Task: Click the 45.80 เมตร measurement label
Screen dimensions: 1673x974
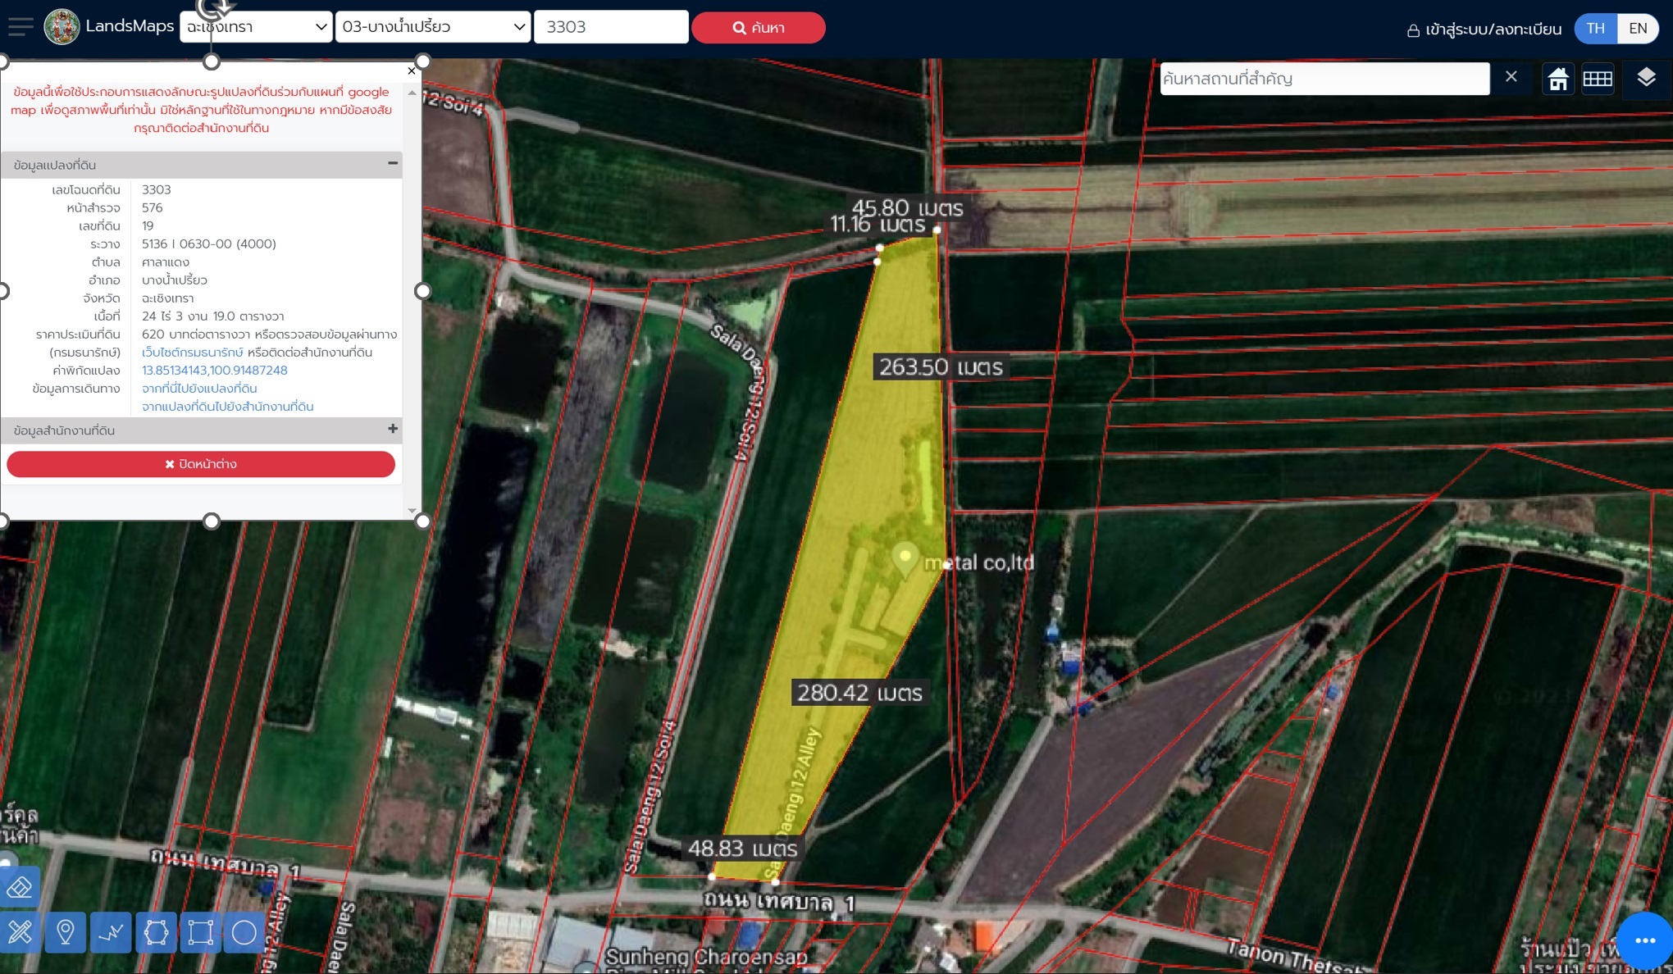Action: pos(907,207)
